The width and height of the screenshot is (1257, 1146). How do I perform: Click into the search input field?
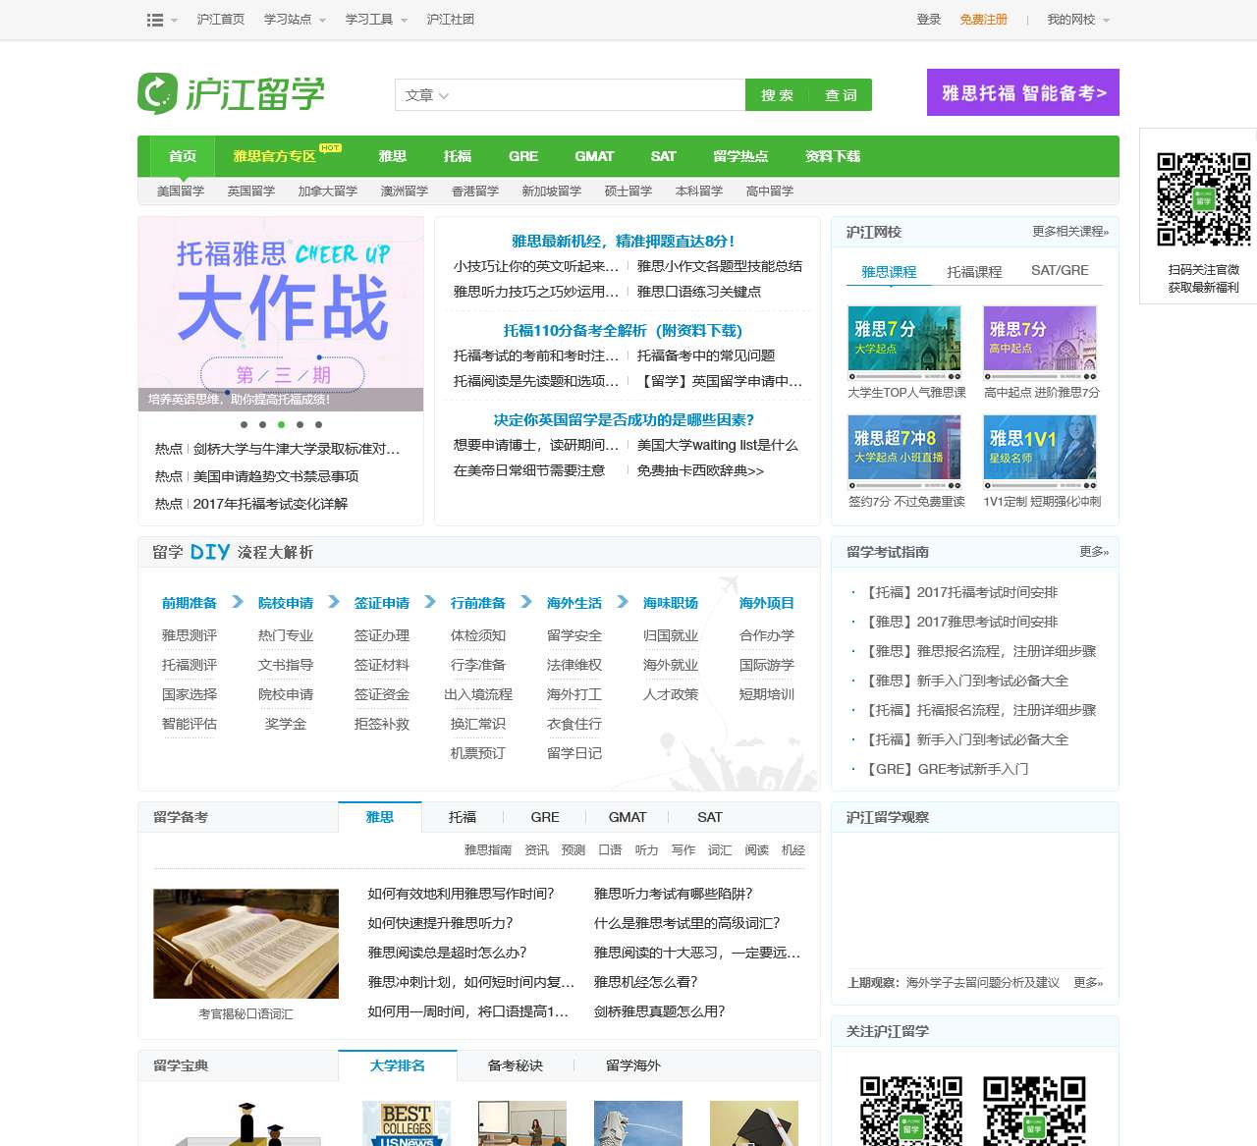pyautogui.click(x=601, y=95)
